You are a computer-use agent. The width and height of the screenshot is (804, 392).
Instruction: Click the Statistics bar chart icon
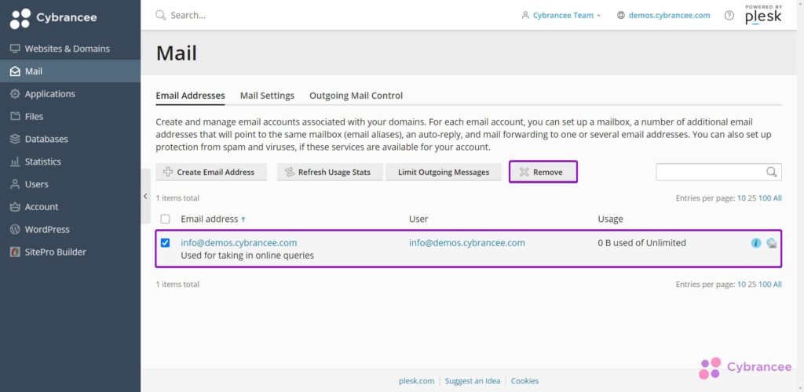coord(15,162)
